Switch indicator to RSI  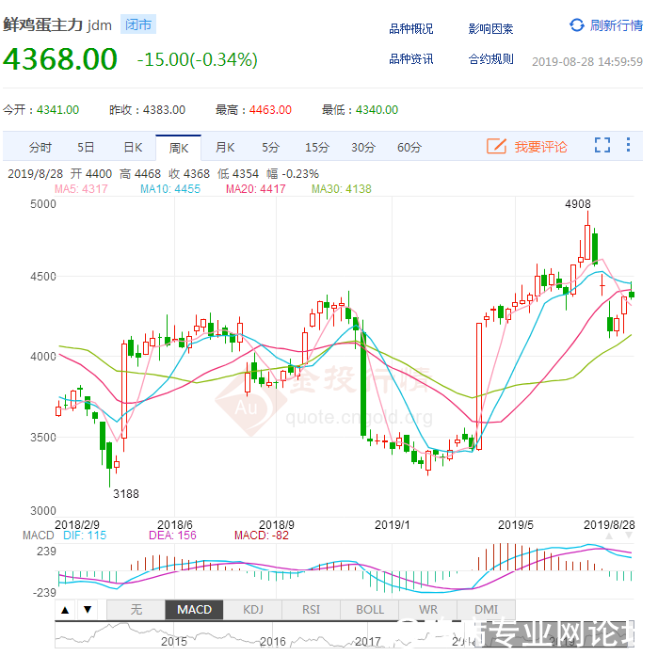(x=311, y=610)
